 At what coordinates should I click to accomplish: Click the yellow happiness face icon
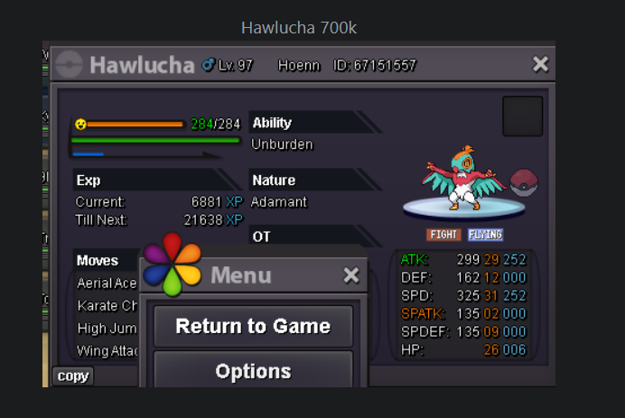tap(81, 125)
